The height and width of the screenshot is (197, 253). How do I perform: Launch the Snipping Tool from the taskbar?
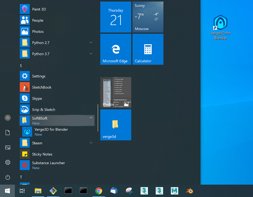pyautogui.click(x=129, y=191)
